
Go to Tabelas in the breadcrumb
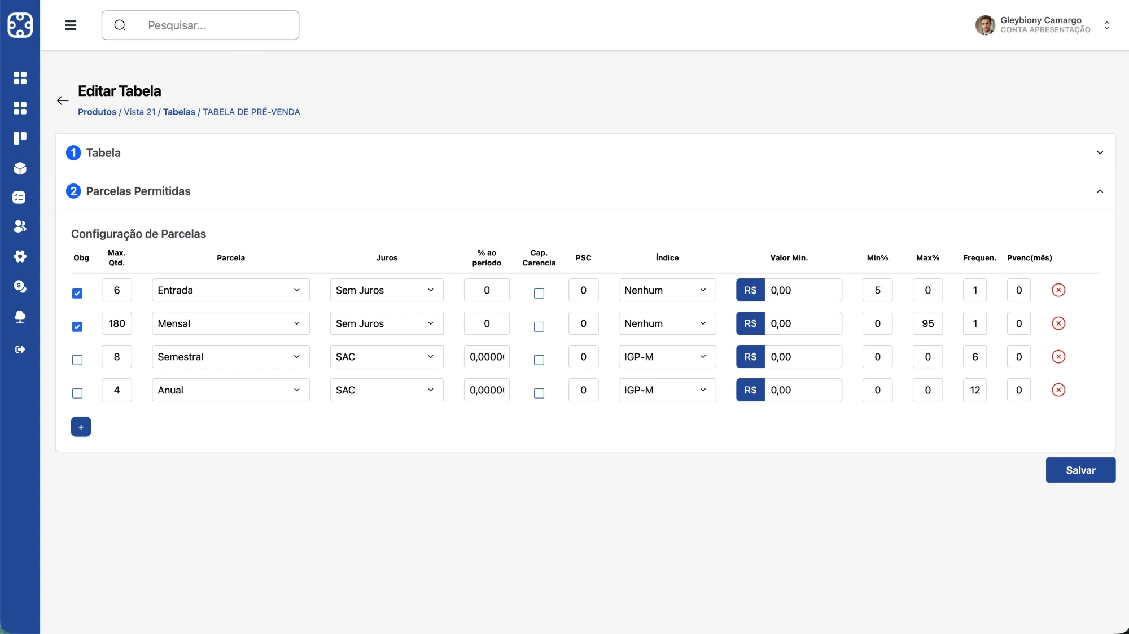coord(179,112)
